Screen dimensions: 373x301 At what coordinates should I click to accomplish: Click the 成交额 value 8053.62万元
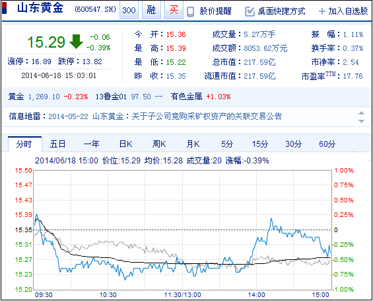point(265,48)
